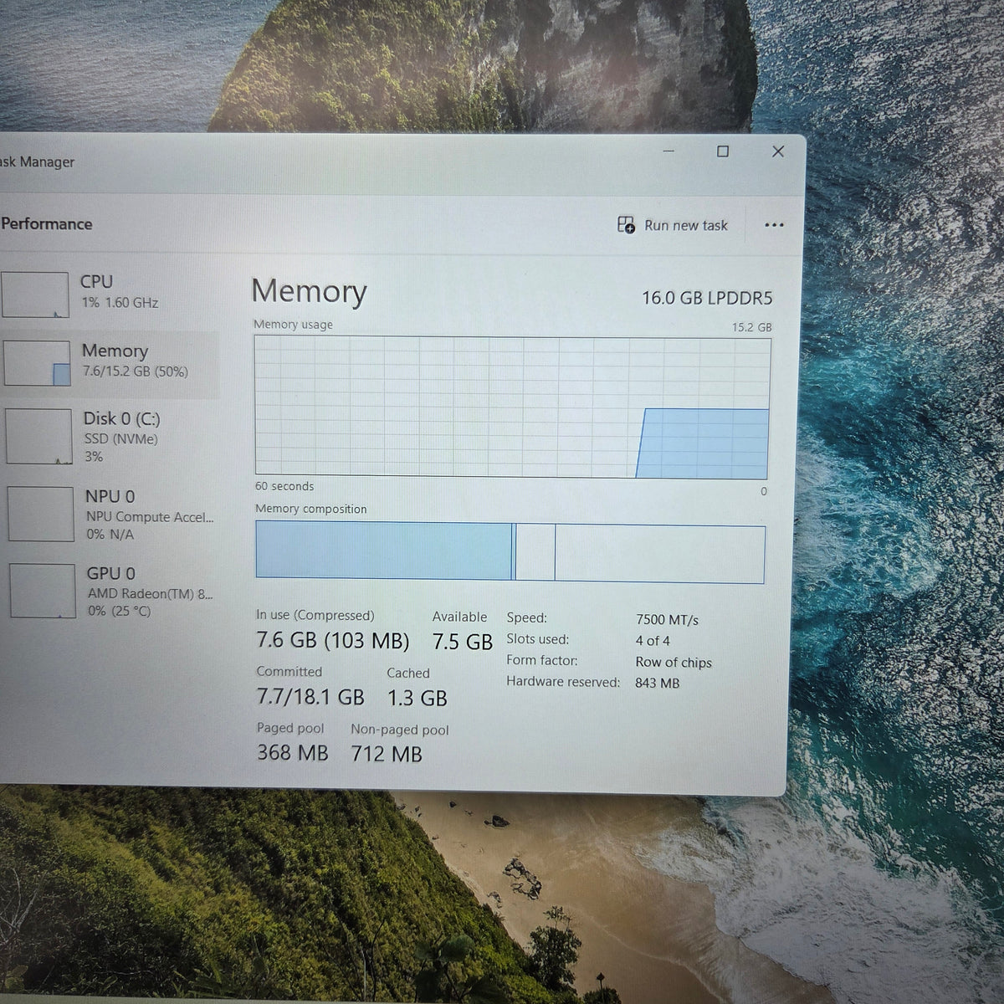Click the 4 of 4 slots value
Screen dimensions: 1004x1004
point(653,641)
